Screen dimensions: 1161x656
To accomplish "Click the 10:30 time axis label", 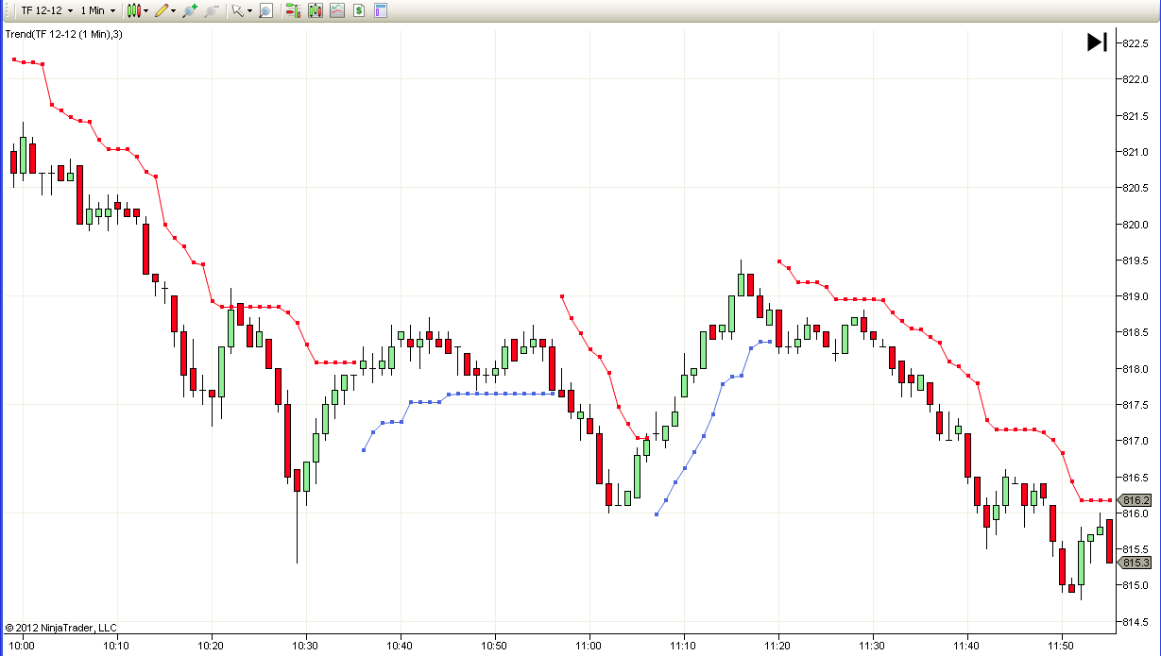I will [x=306, y=647].
